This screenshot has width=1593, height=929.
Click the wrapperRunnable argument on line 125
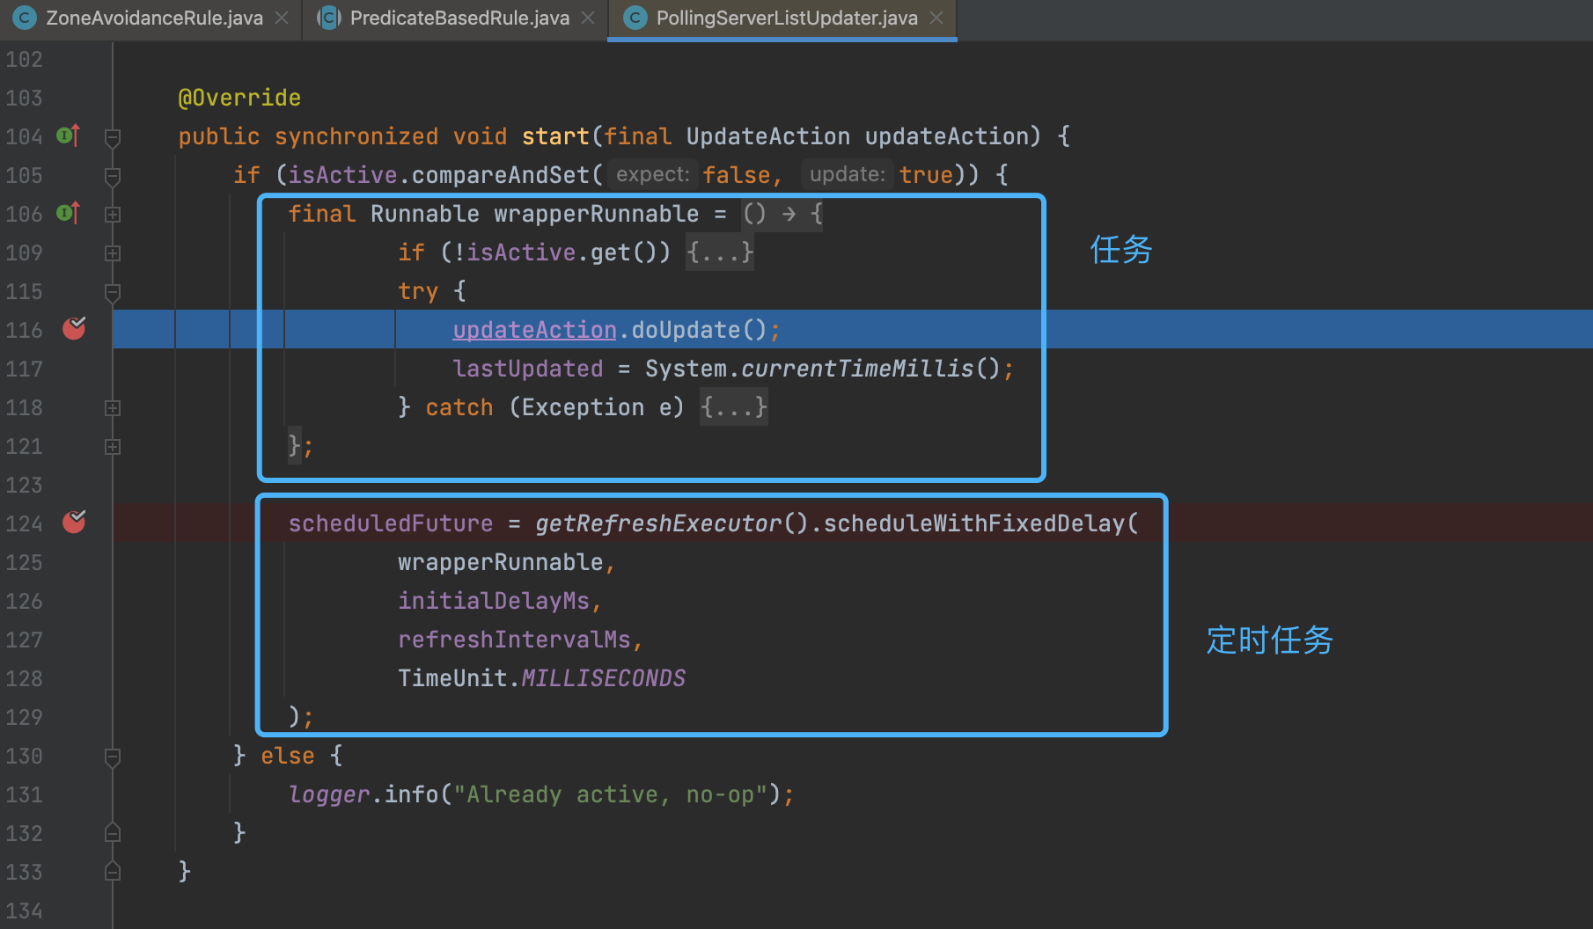[500, 562]
